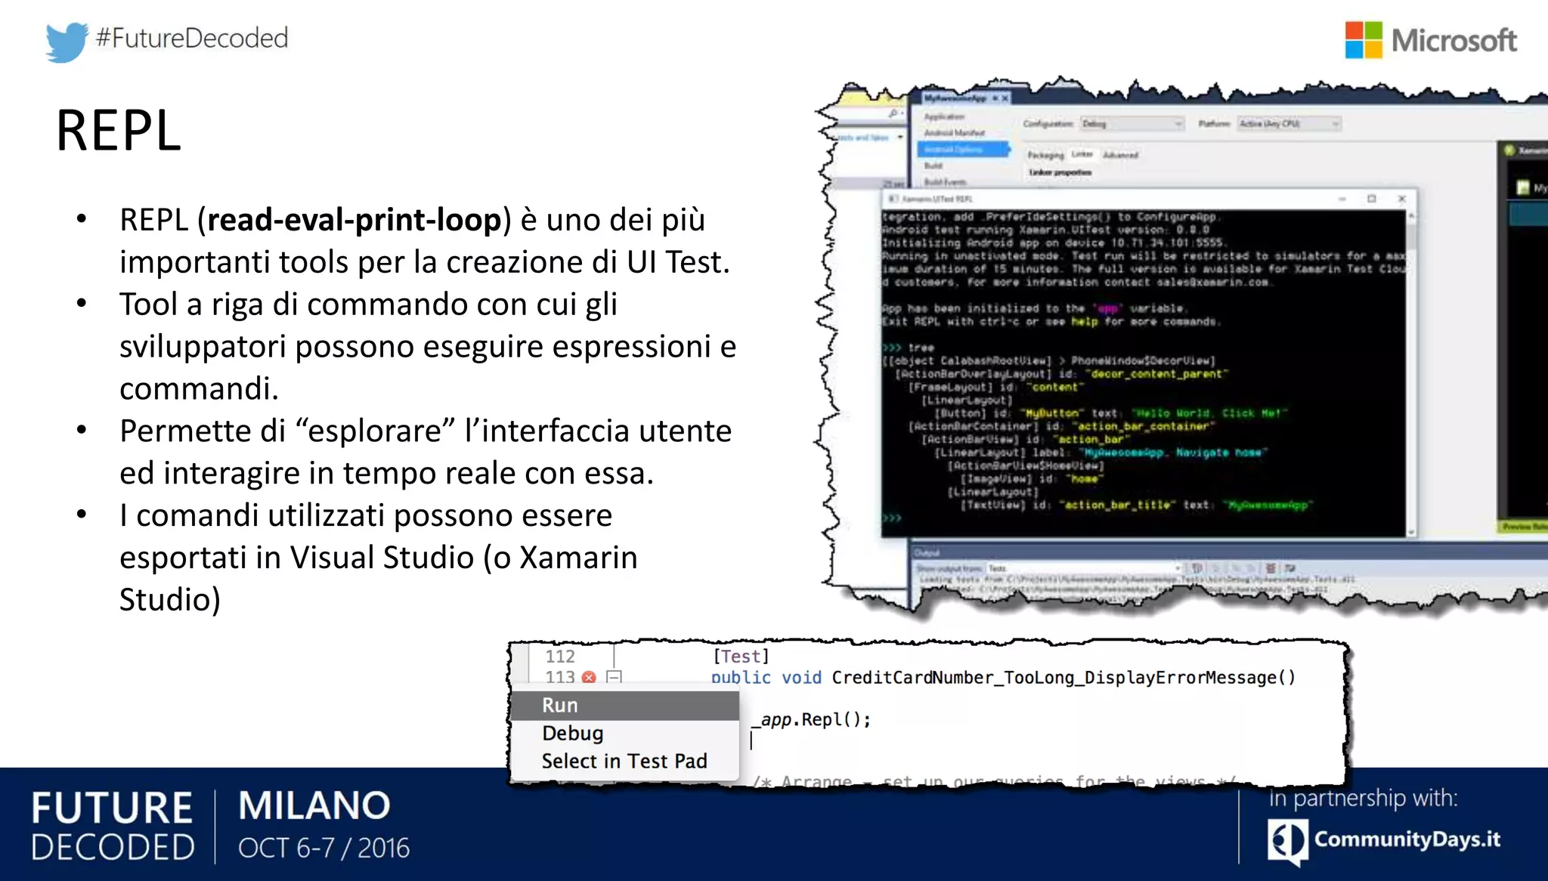The image size is (1548, 881).
Task: Select the Android Manifest properties page
Action: coord(955,133)
